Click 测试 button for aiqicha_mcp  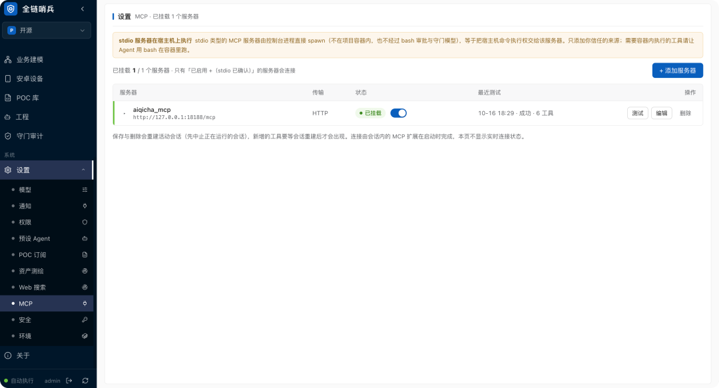pyautogui.click(x=637, y=113)
